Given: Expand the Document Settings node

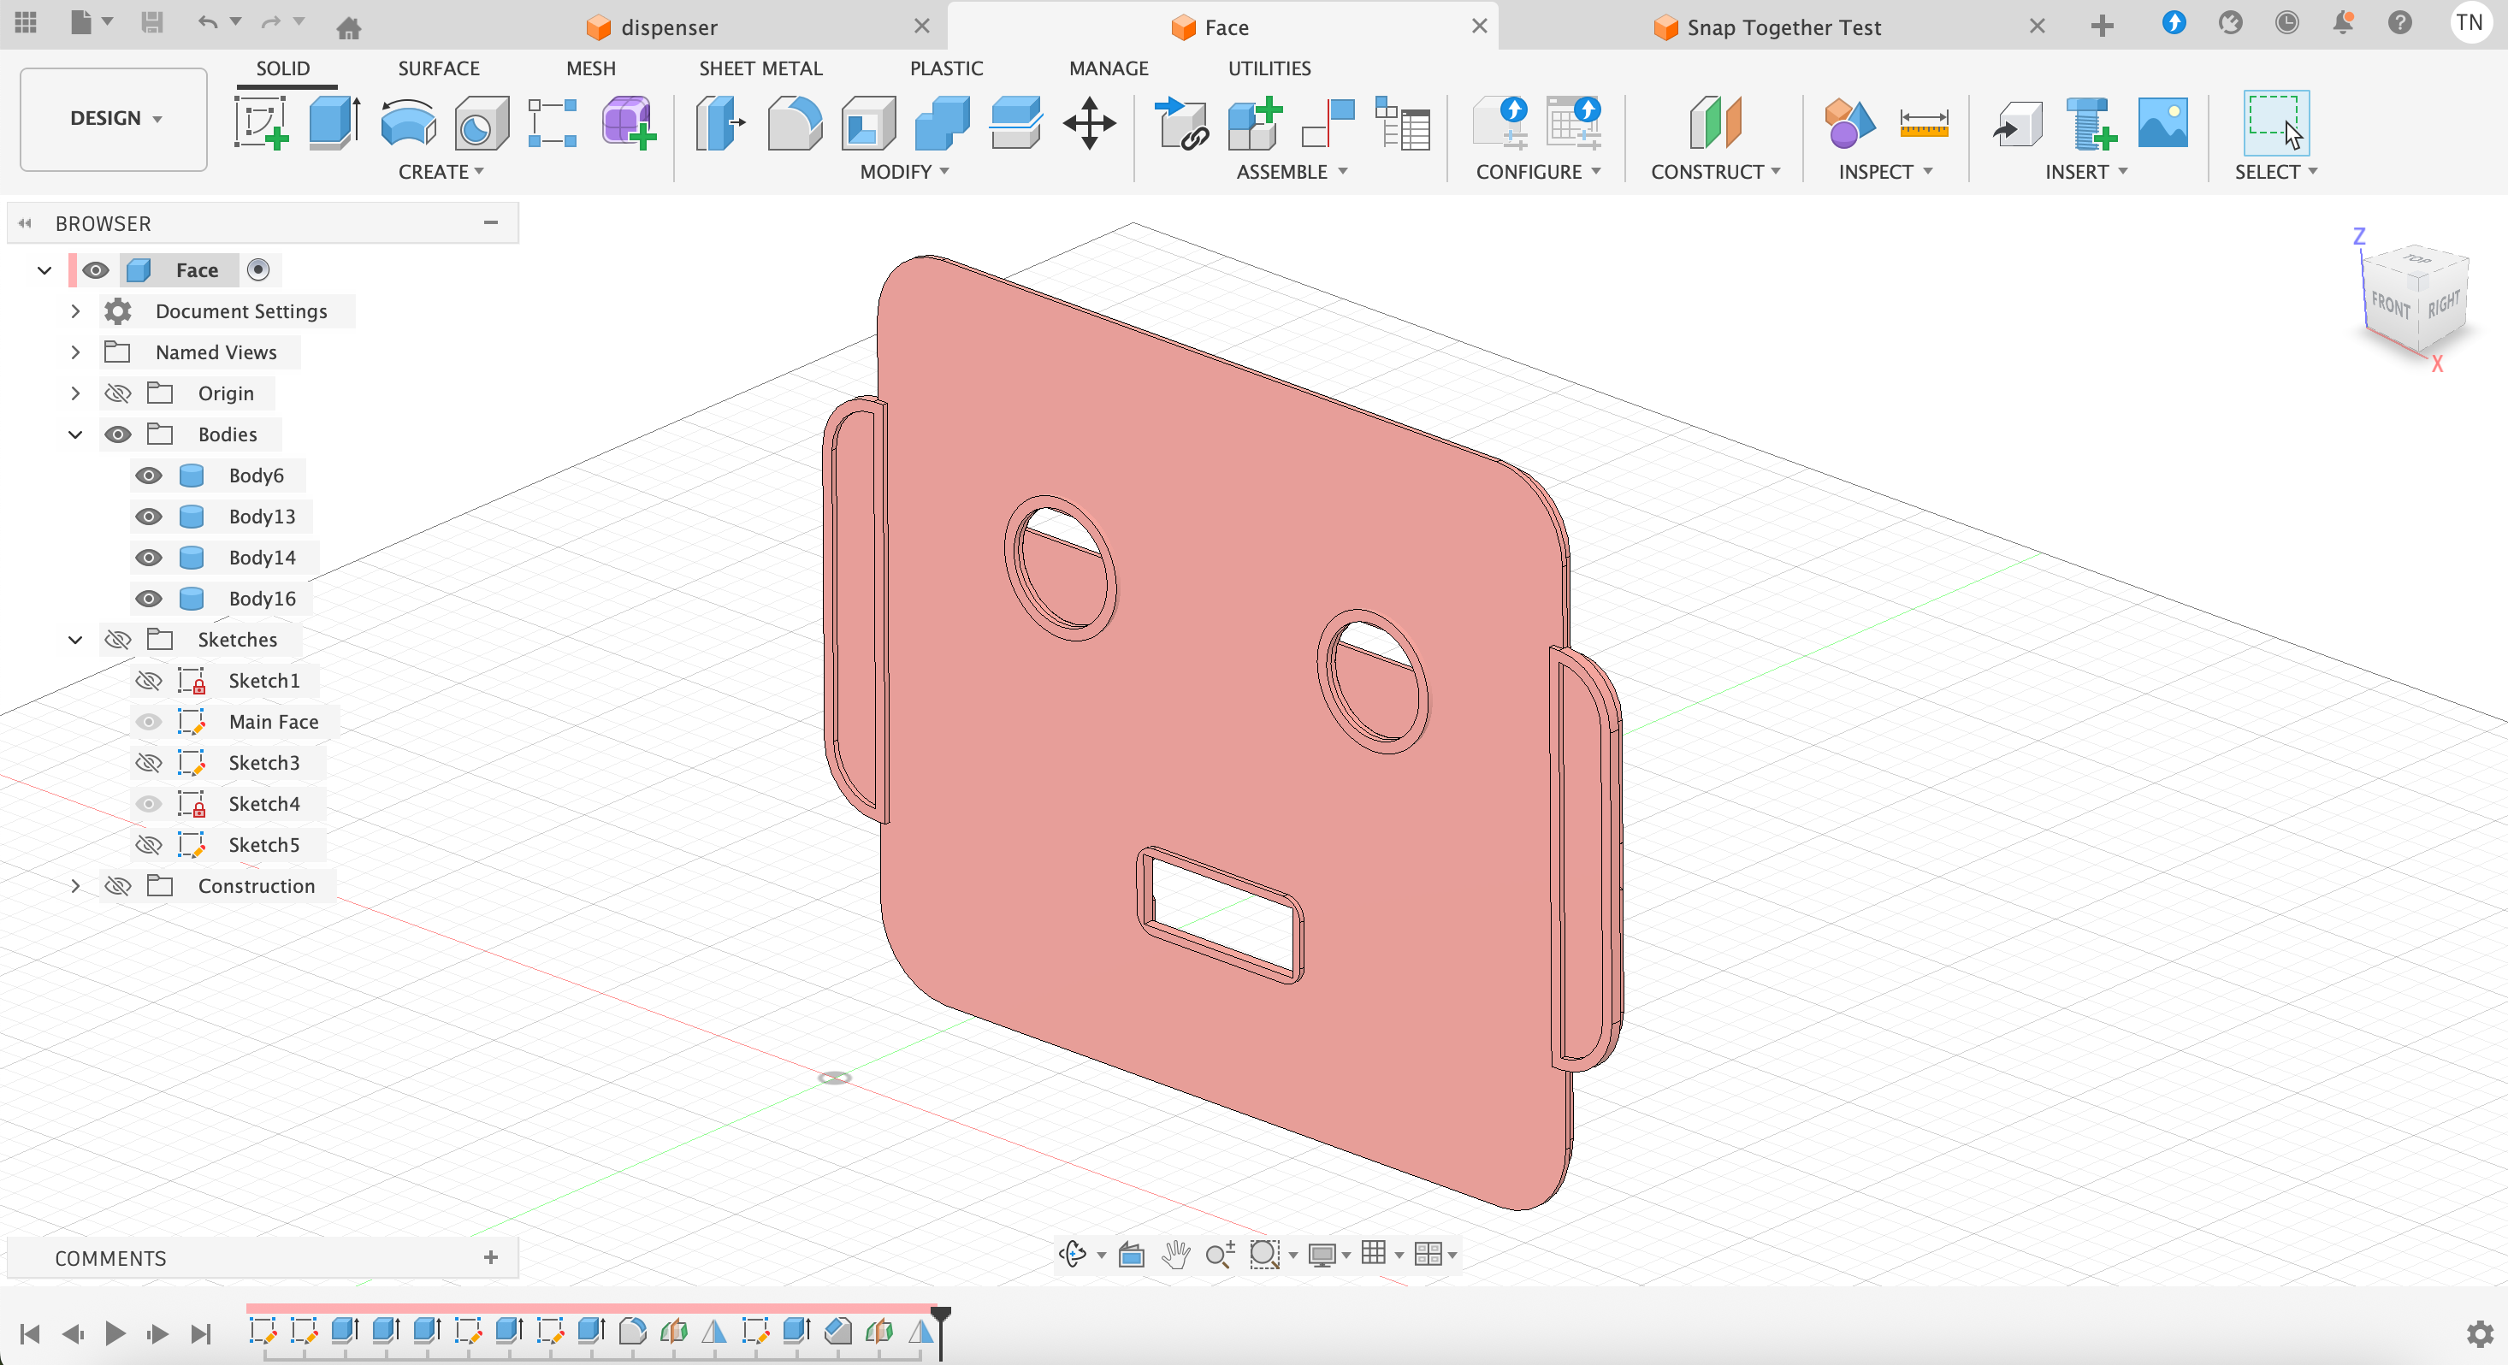Looking at the screenshot, I should [x=75, y=311].
